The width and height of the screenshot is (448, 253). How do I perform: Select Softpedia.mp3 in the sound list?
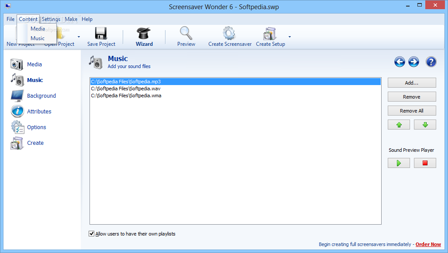tap(235, 82)
